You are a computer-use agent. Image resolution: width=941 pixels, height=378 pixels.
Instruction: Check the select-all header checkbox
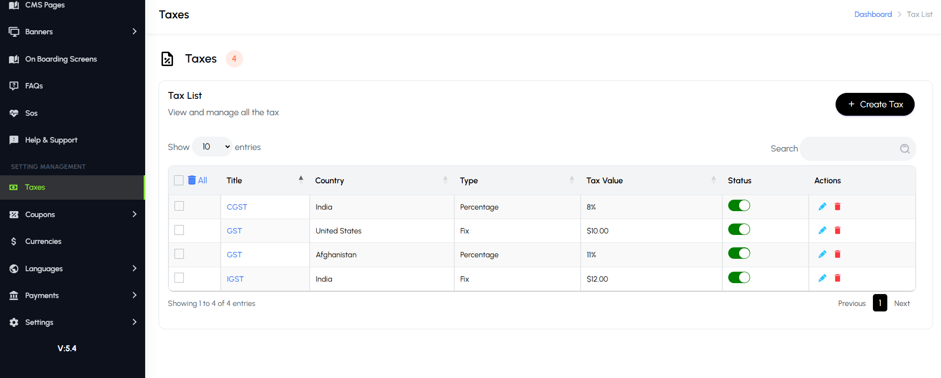[x=179, y=180]
